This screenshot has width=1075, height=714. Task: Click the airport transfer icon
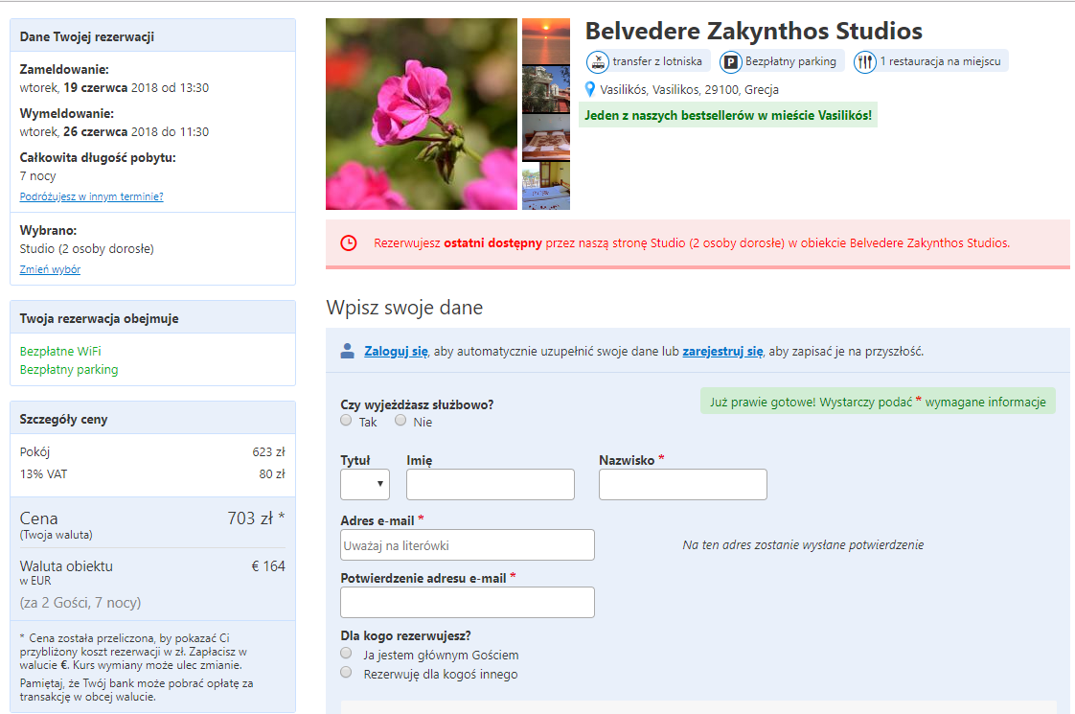pos(597,60)
